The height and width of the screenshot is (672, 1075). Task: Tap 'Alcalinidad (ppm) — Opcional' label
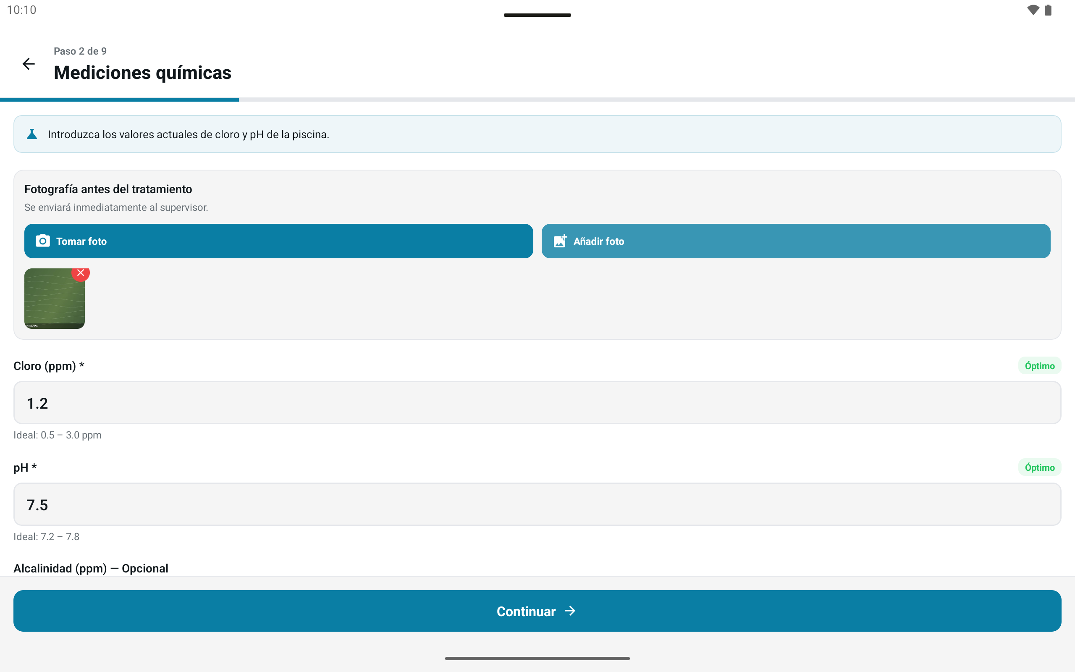tap(91, 568)
